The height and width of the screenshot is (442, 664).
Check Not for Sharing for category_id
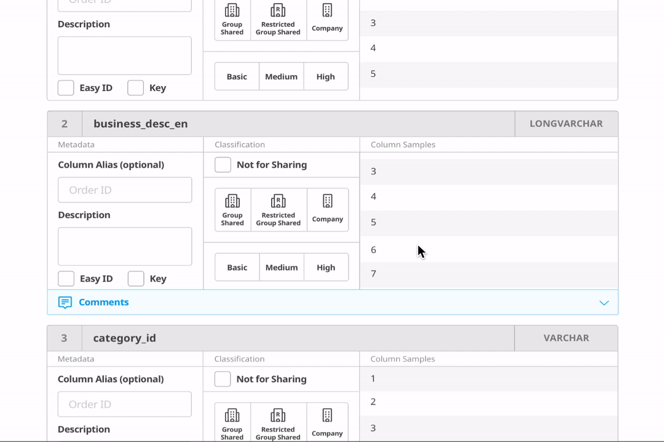[223, 379]
